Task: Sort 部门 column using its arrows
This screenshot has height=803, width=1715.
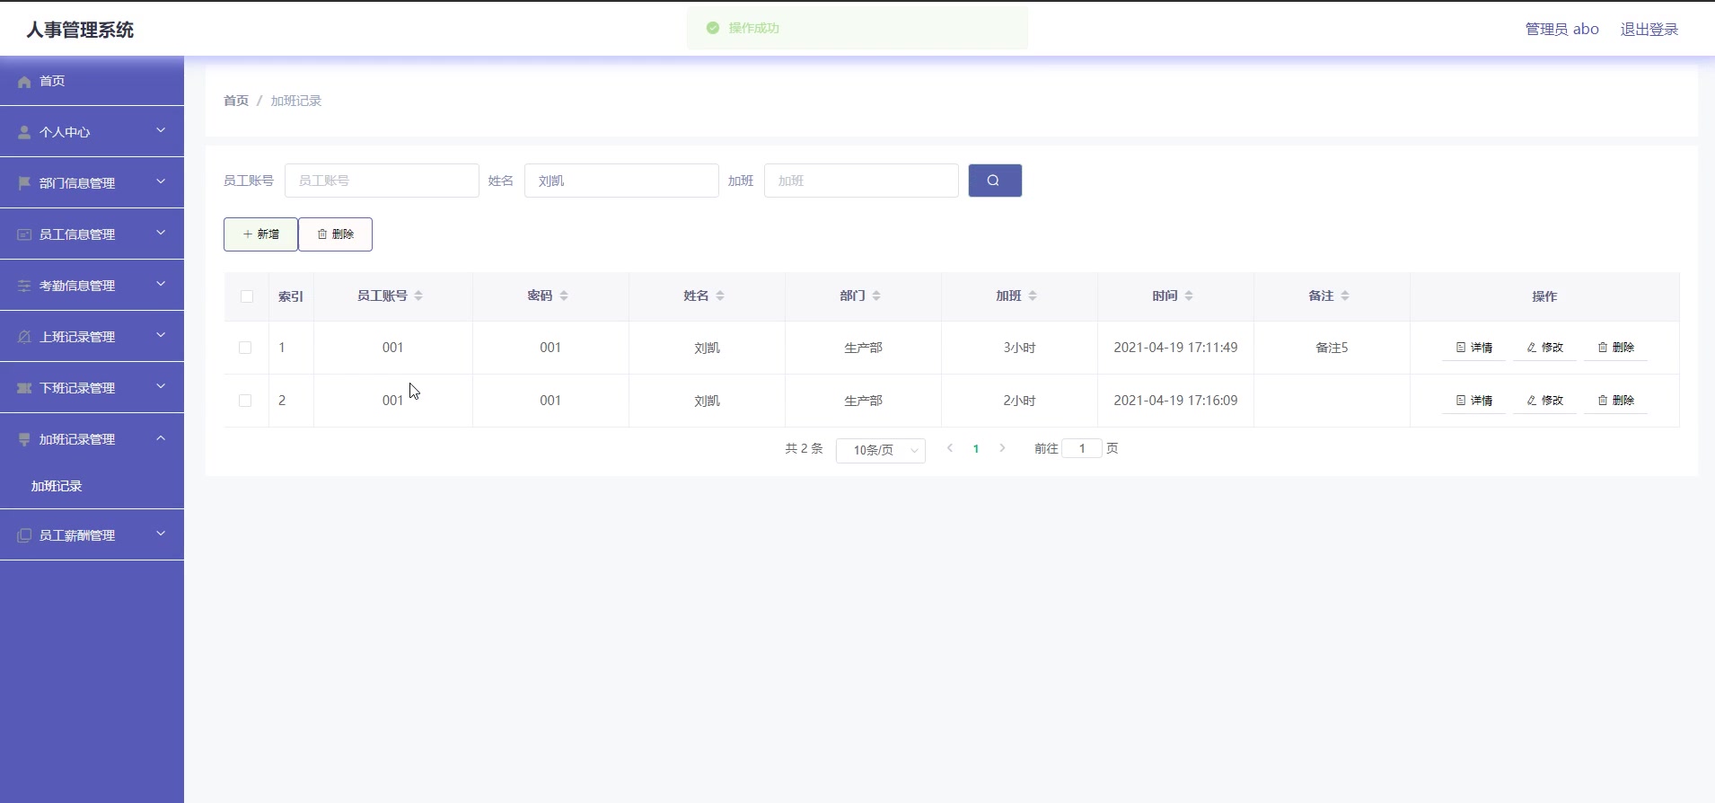Action: click(876, 296)
